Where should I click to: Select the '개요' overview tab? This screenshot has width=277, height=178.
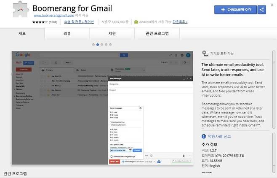[23, 33]
